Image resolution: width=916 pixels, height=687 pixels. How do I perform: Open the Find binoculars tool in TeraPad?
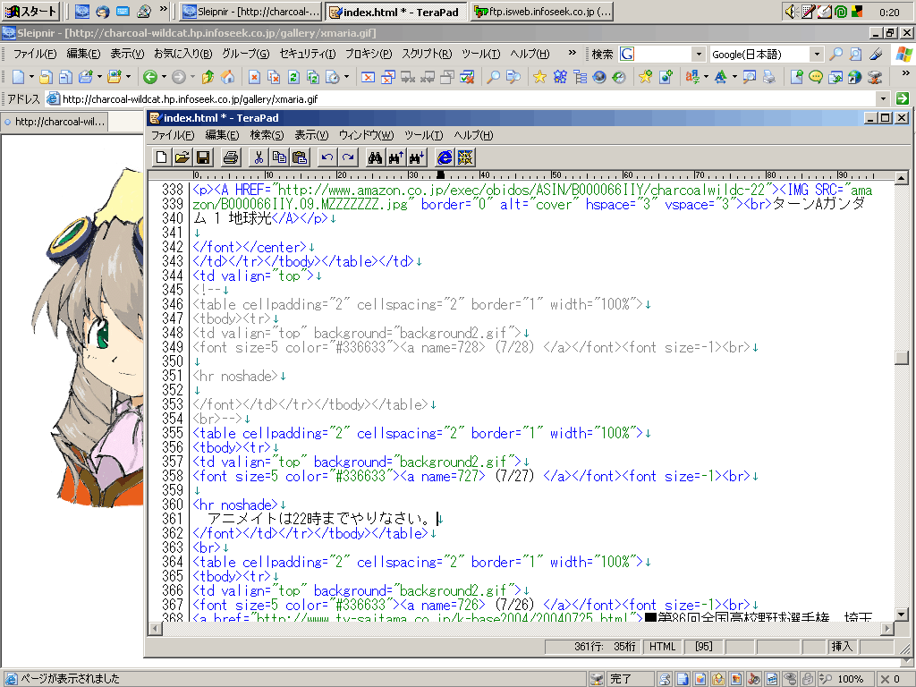click(375, 157)
